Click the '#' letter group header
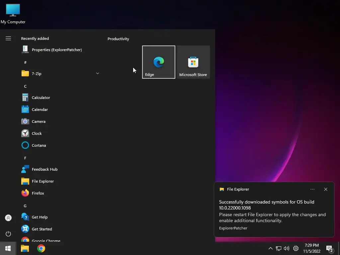The width and height of the screenshot is (340, 255). tap(25, 62)
